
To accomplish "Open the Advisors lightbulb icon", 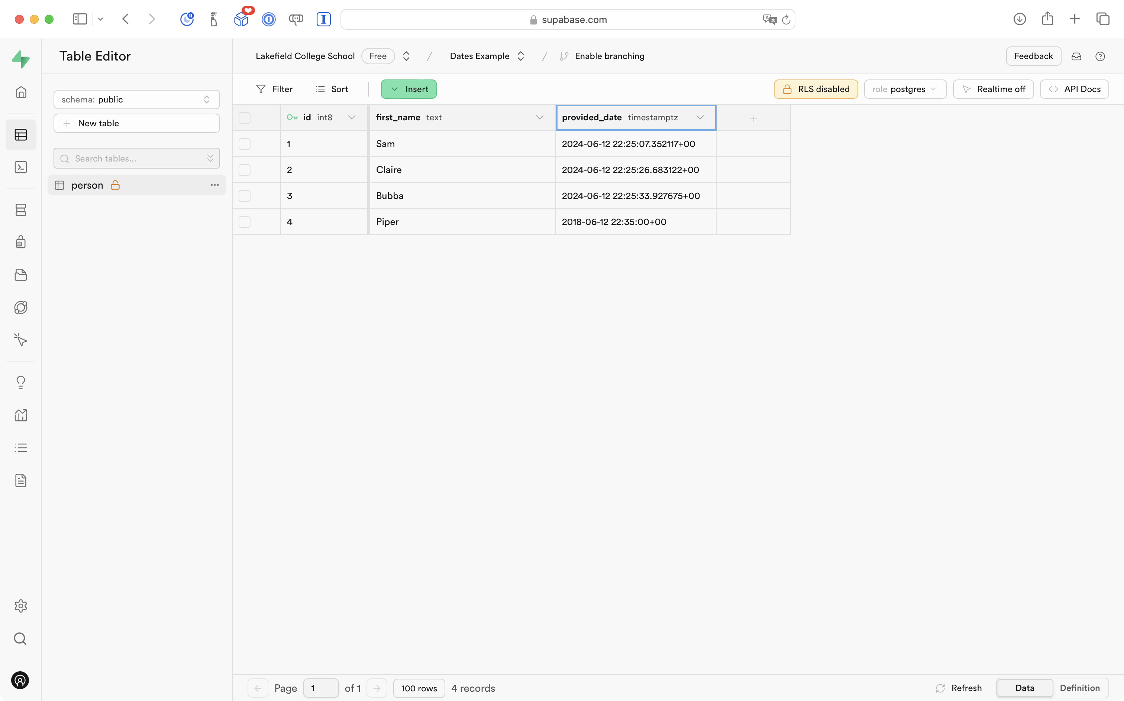I will pyautogui.click(x=21, y=382).
